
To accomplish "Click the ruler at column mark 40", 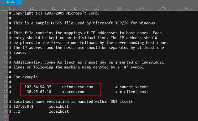I will pos(98,8).
